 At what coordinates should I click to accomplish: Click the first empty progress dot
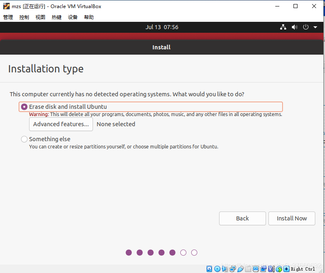pyautogui.click(x=183, y=253)
